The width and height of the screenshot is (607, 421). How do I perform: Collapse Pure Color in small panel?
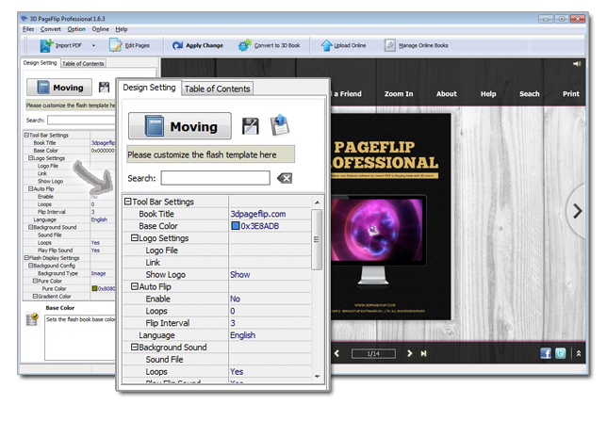pyautogui.click(x=35, y=281)
